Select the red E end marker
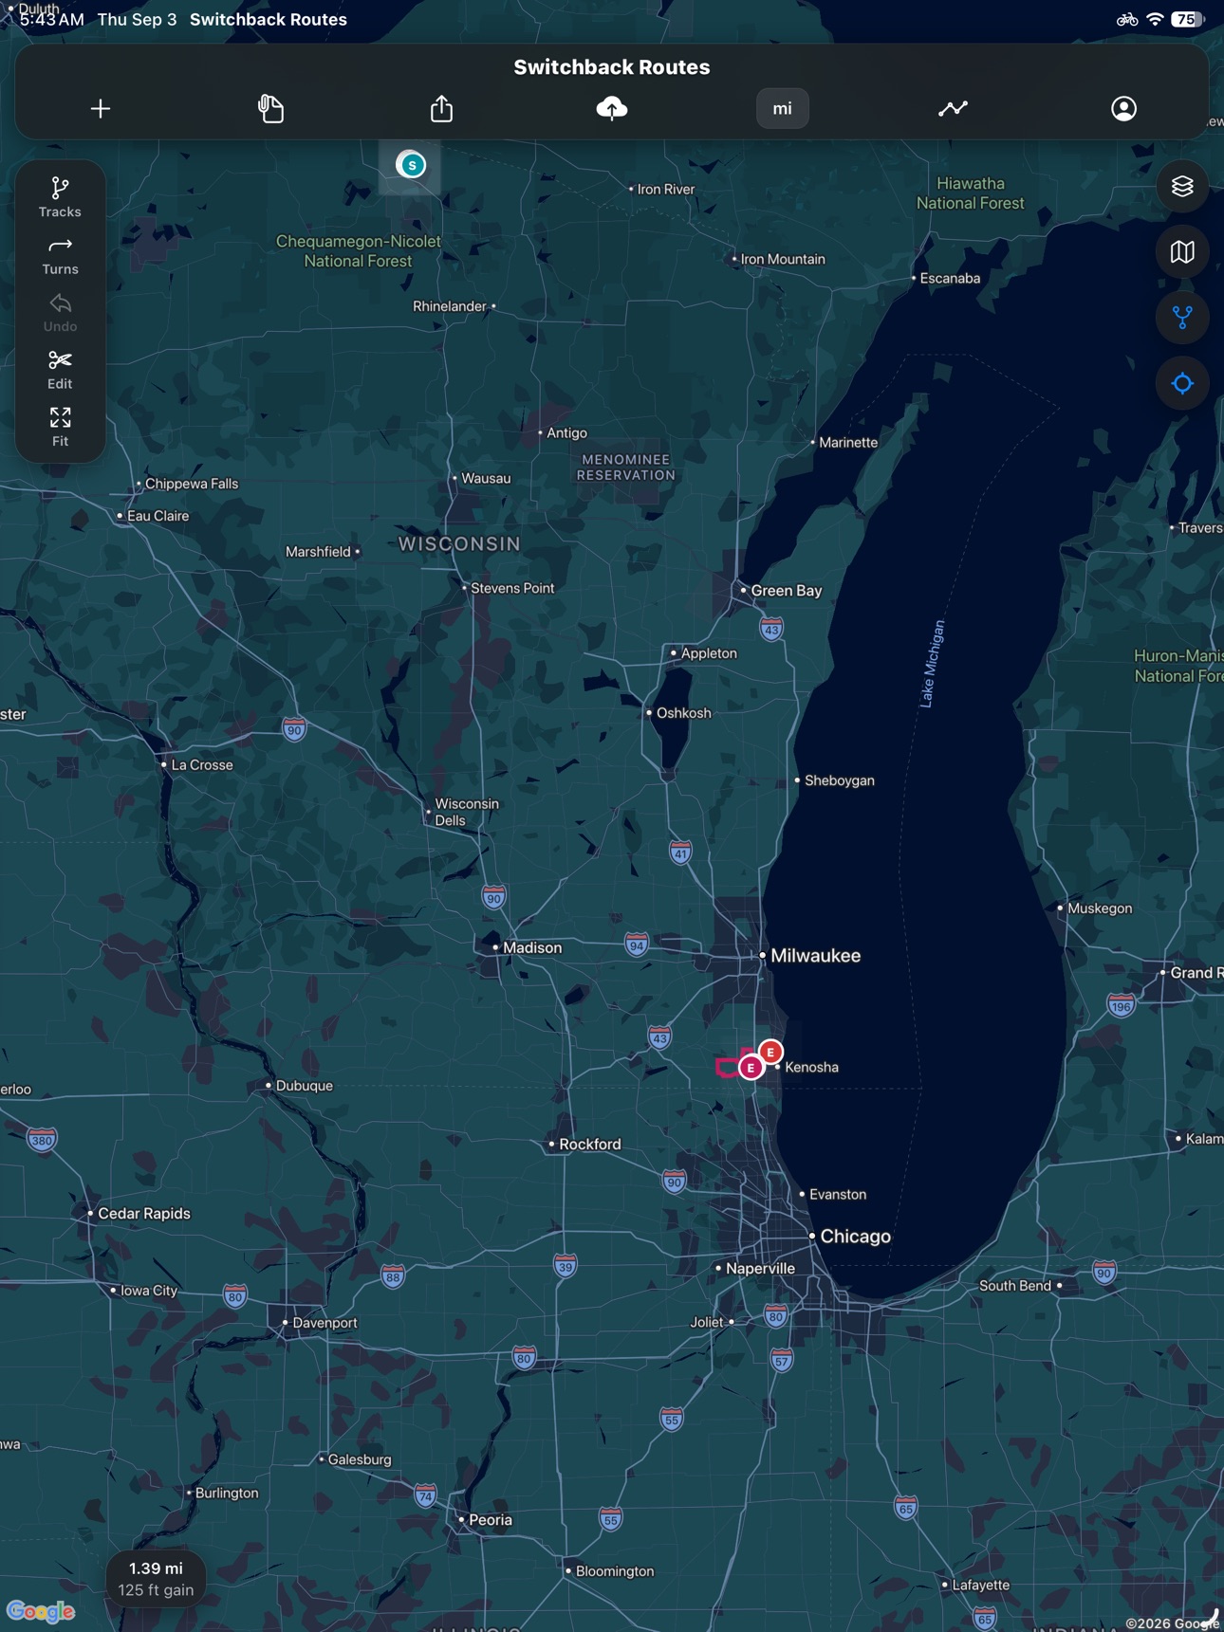Image resolution: width=1224 pixels, height=1632 pixels. [x=771, y=1052]
